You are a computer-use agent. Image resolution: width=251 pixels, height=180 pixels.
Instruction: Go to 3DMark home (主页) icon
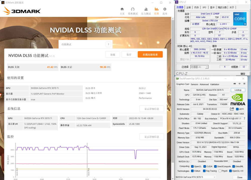pos(122,9)
